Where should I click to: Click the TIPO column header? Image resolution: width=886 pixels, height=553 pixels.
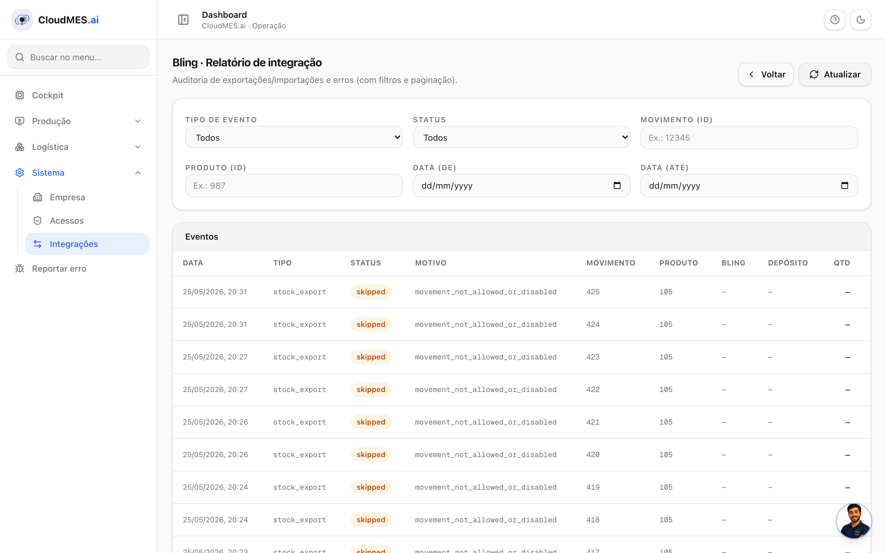(x=282, y=263)
